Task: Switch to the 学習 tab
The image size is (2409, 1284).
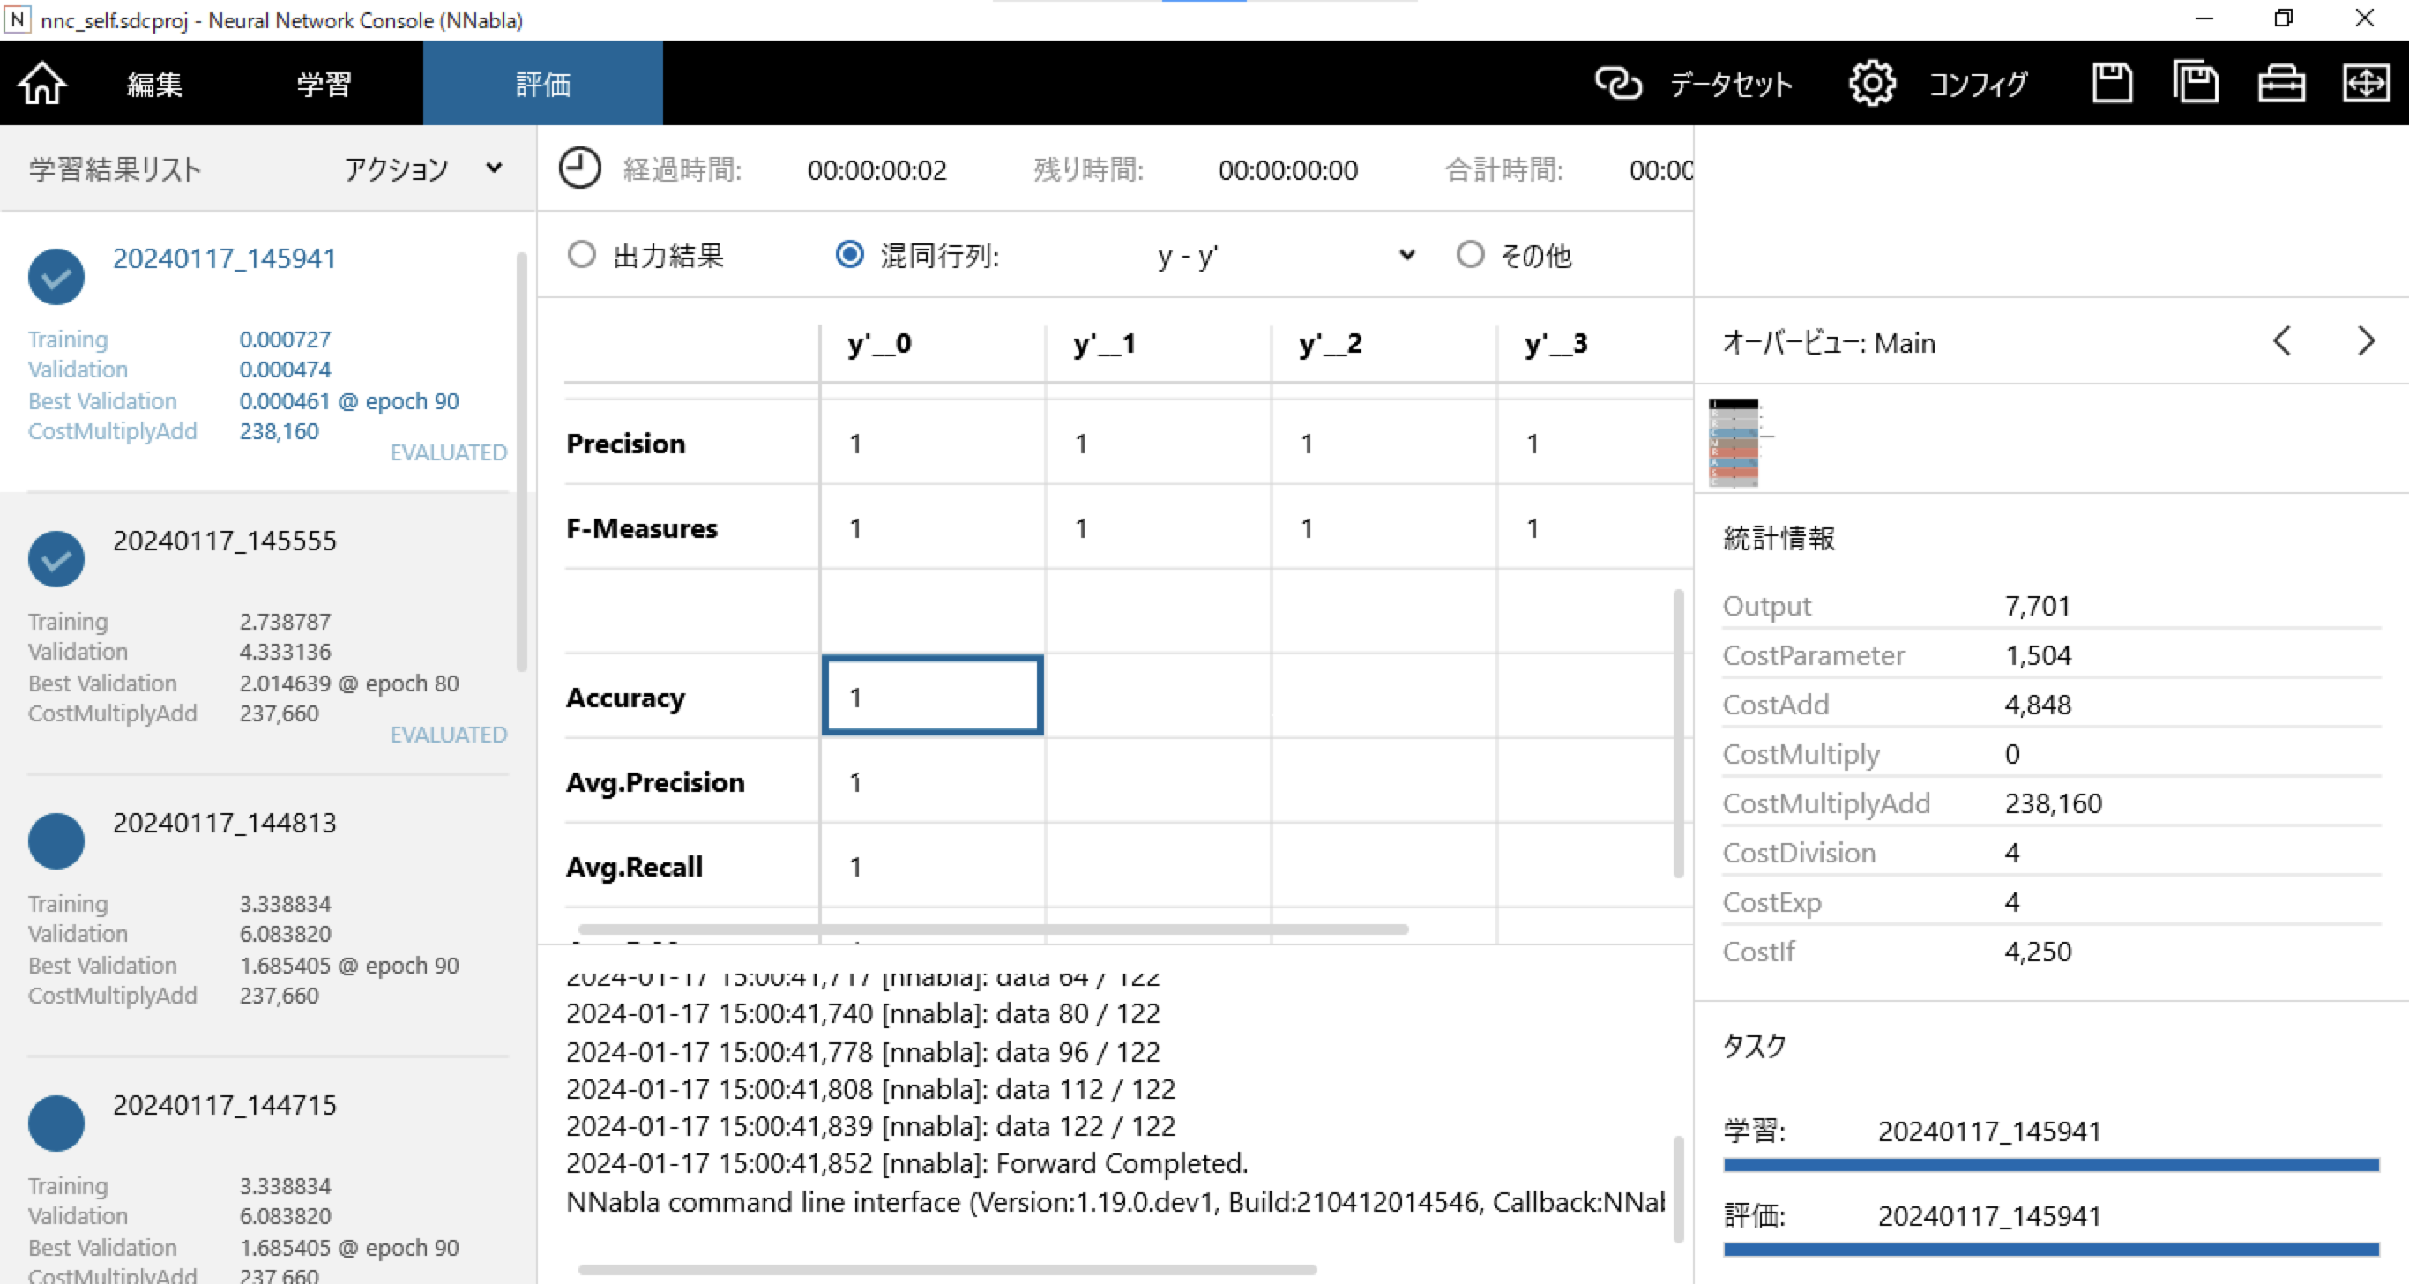Action: (x=324, y=84)
